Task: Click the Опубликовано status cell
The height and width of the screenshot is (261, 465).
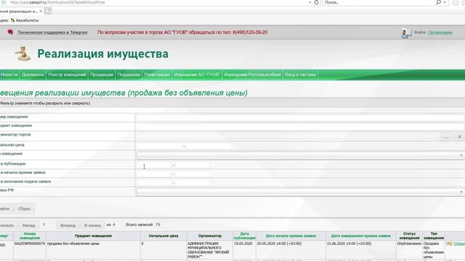Action: (x=409, y=244)
